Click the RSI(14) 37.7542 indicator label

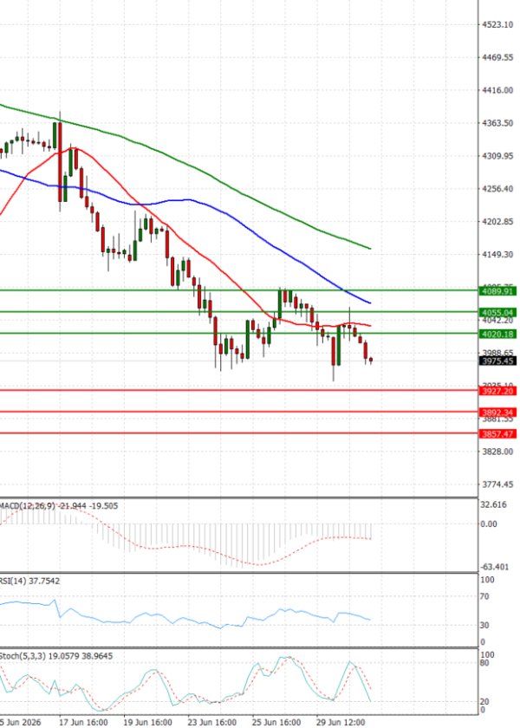pos(29,581)
